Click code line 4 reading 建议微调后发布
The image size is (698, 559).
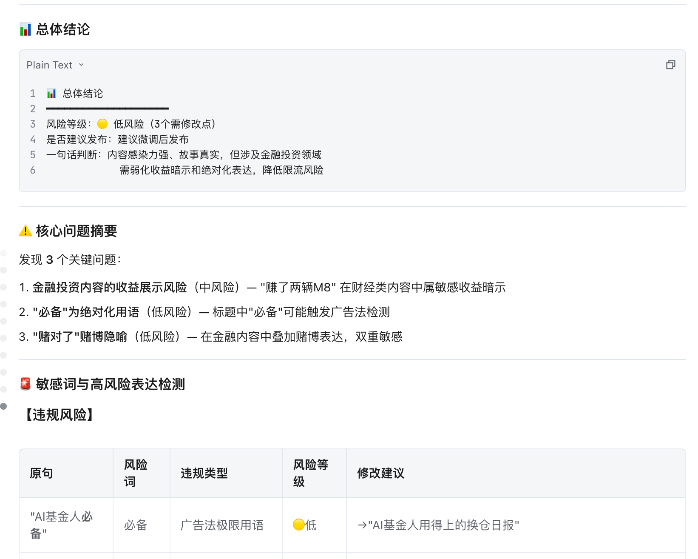(x=117, y=140)
